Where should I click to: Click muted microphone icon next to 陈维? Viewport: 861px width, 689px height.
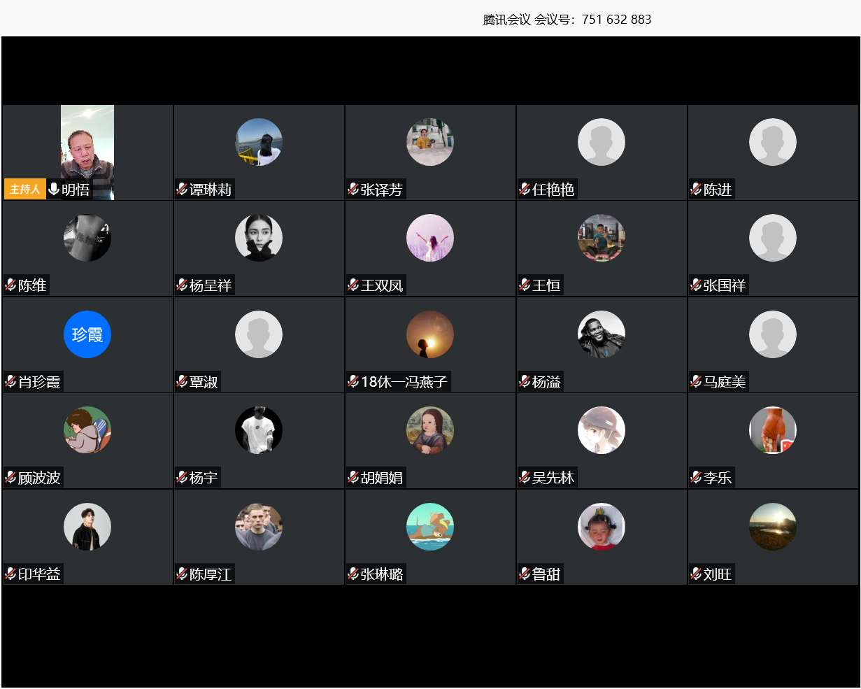click(10, 285)
